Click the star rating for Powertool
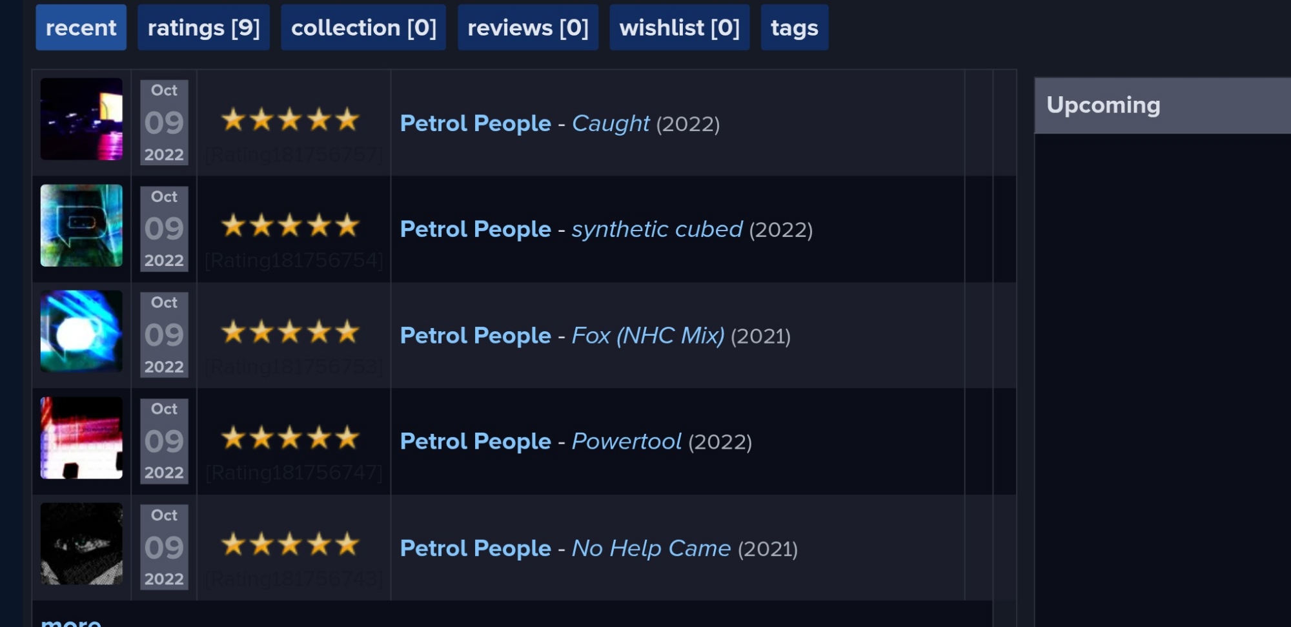Image resolution: width=1291 pixels, height=627 pixels. tap(290, 438)
